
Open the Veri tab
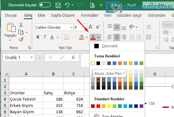click(x=108, y=15)
